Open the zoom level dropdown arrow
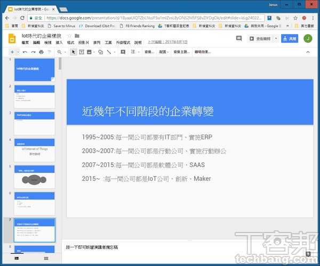The width and height of the screenshot is (320, 266). click(65, 52)
